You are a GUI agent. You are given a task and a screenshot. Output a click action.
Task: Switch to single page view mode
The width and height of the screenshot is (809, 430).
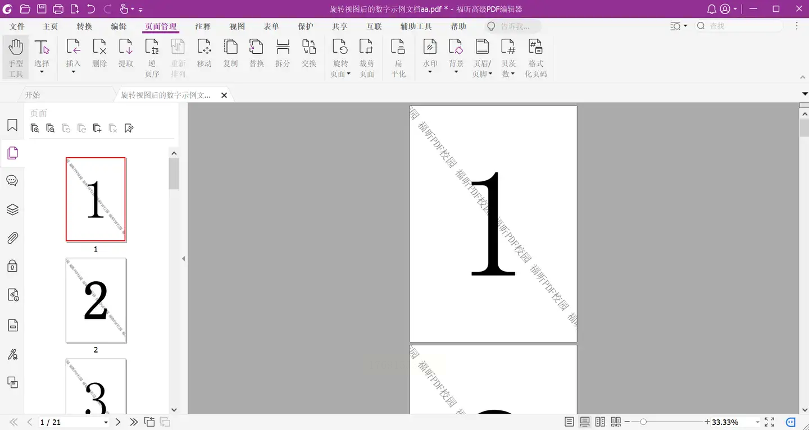click(569, 422)
